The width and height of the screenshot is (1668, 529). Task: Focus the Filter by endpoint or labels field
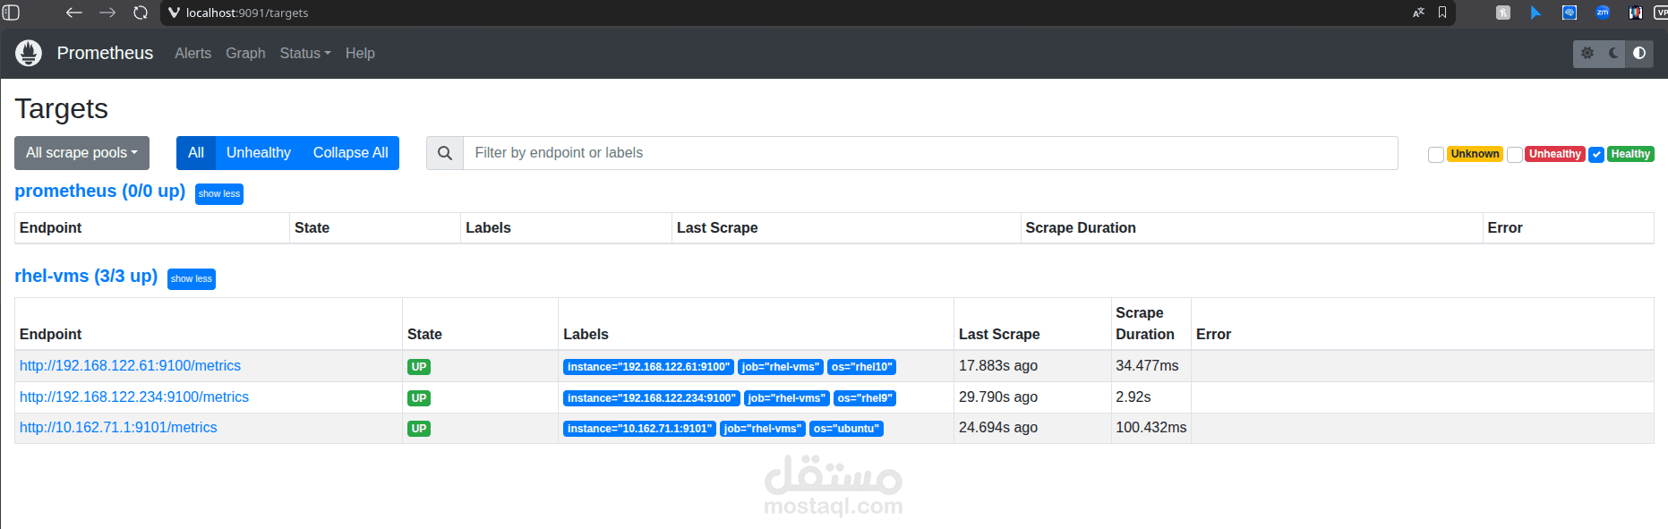tap(930, 153)
